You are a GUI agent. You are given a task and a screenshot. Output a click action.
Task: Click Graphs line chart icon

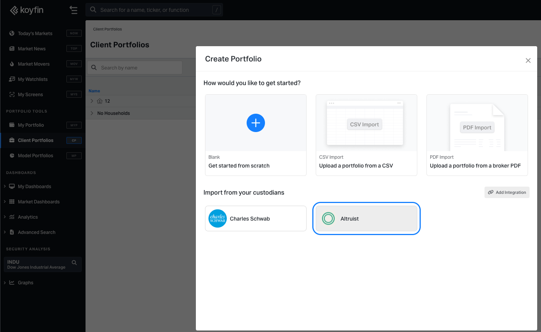pos(12,282)
